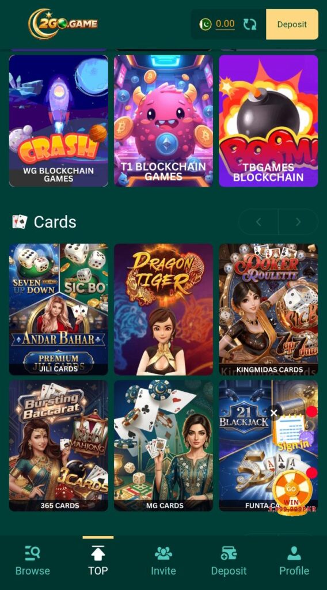
Task: Open T1 Blockchain Games tile
Action: tap(163, 121)
